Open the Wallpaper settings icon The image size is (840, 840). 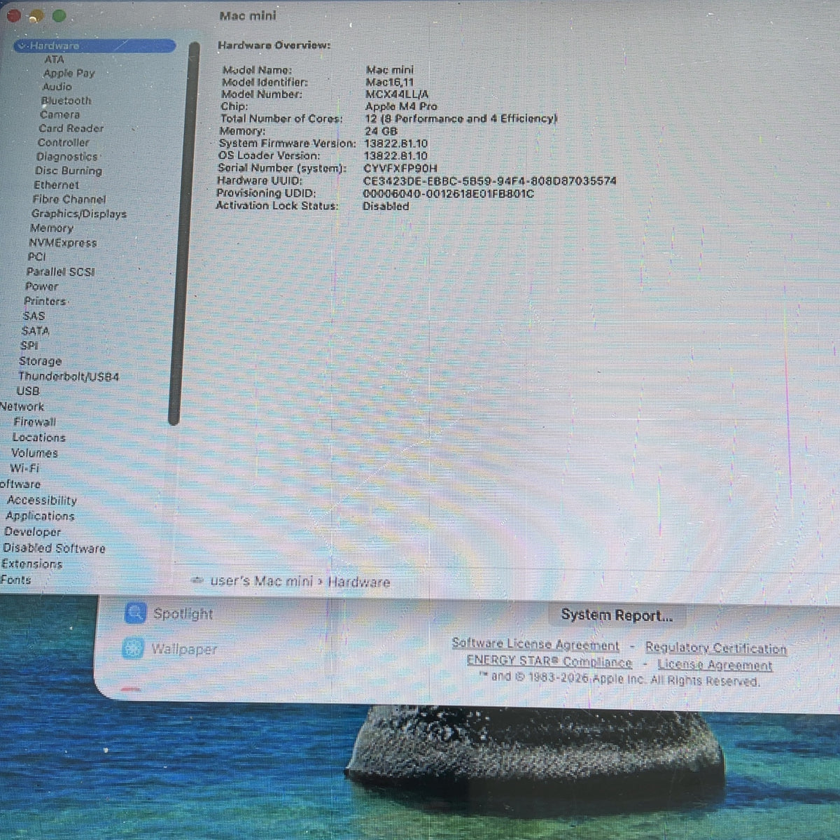point(133,649)
